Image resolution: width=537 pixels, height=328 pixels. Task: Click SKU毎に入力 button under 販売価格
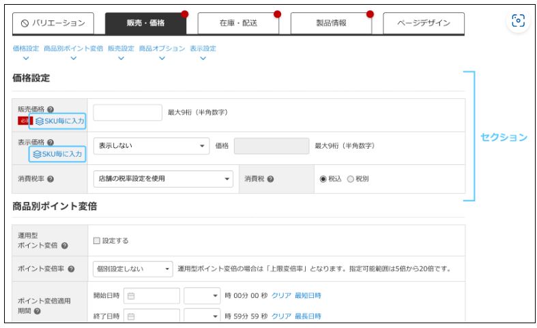[57, 121]
